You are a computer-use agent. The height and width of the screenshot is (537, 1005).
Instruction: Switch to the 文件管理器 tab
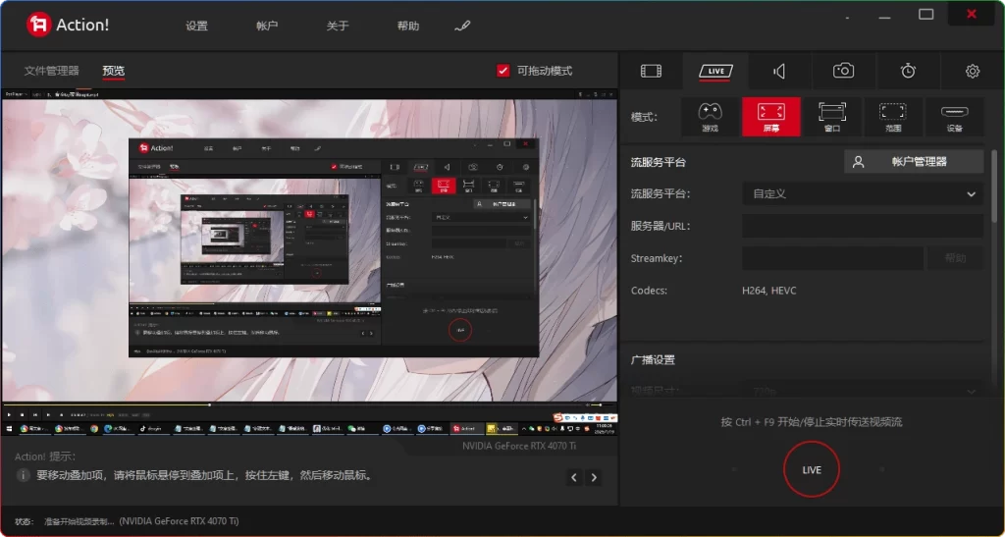51,71
